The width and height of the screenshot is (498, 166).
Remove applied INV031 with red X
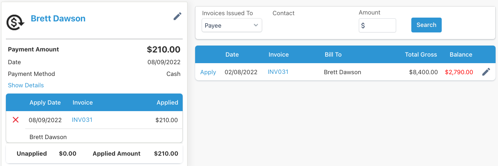pos(16,120)
